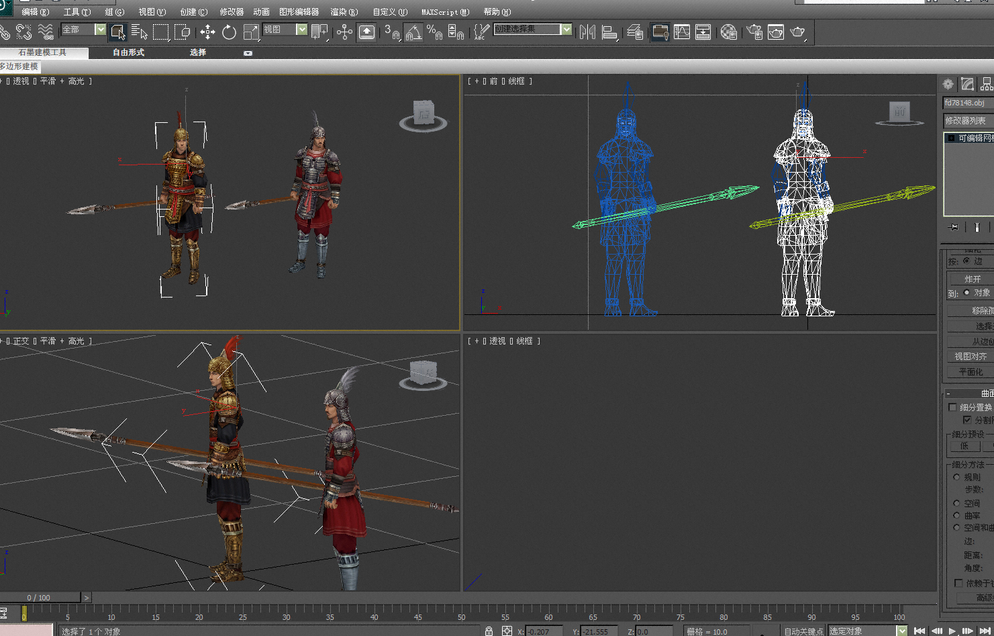Viewport: 994px width, 636px height.
Task: Select the Move transform tool
Action: coord(207,32)
